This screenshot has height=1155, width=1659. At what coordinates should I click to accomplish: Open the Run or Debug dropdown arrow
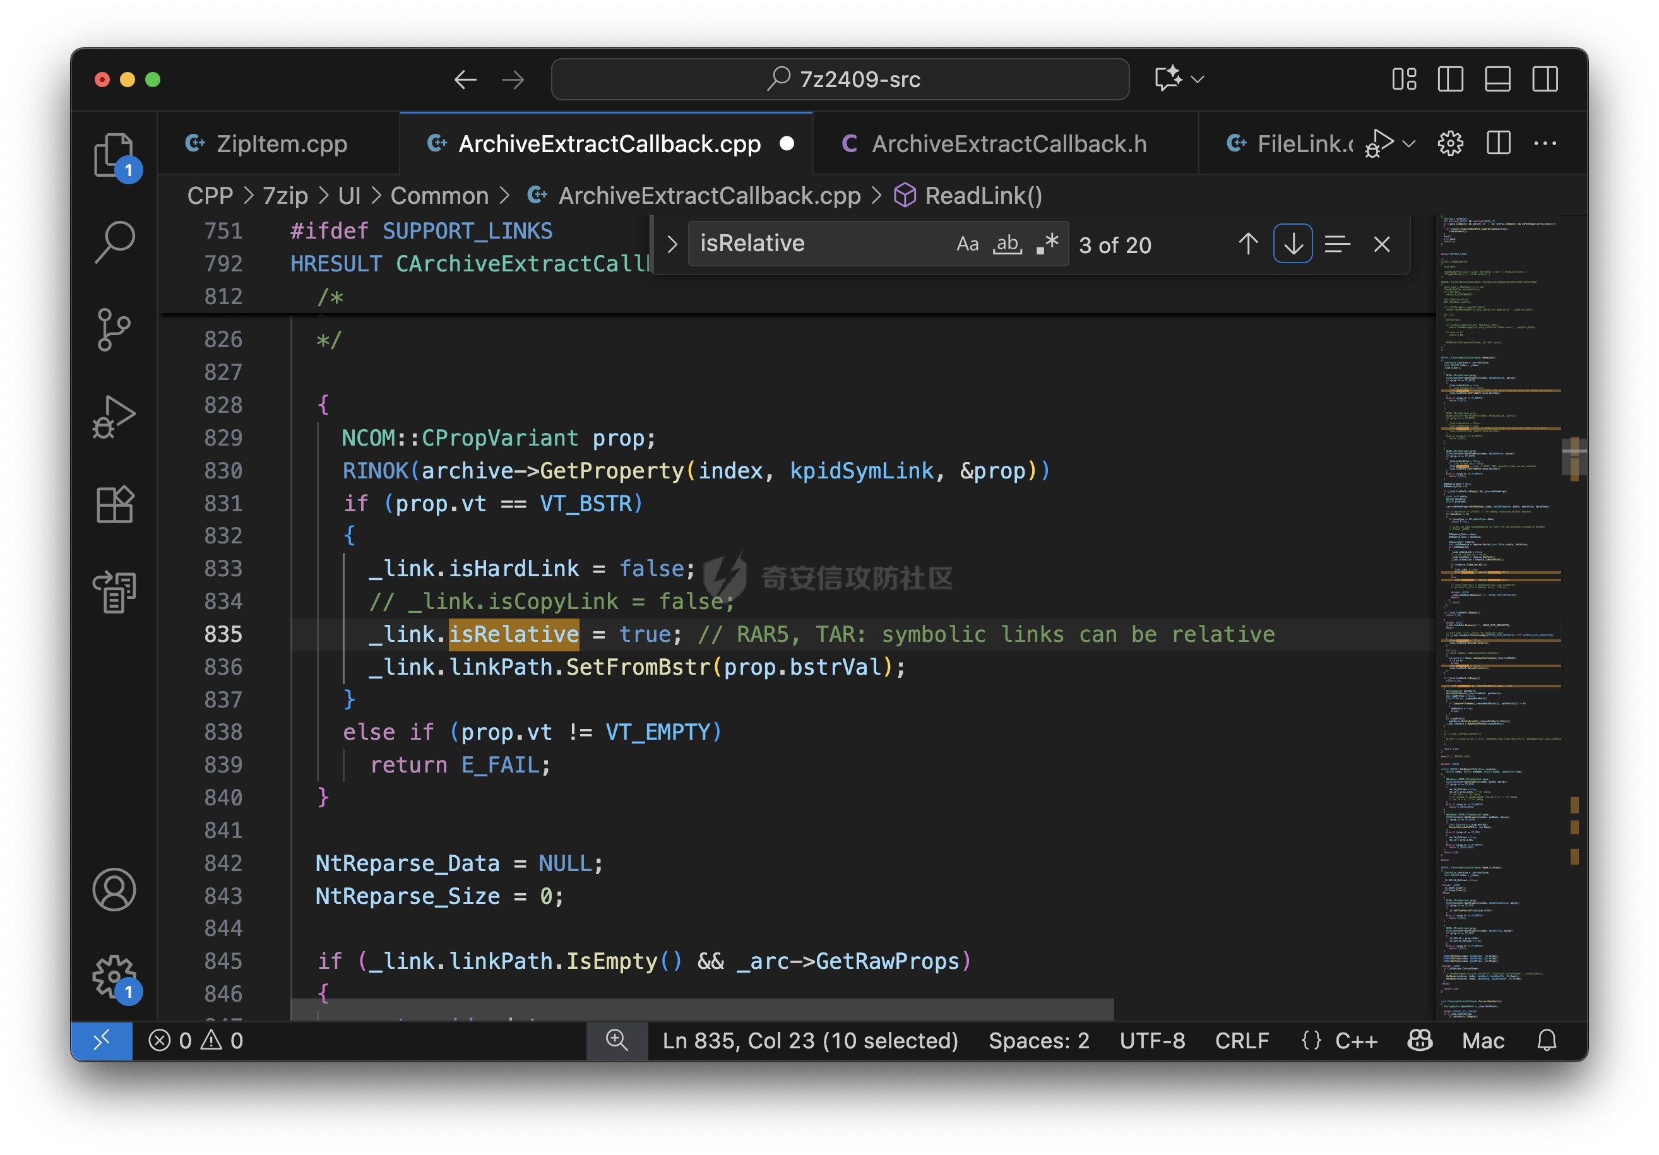click(1409, 144)
